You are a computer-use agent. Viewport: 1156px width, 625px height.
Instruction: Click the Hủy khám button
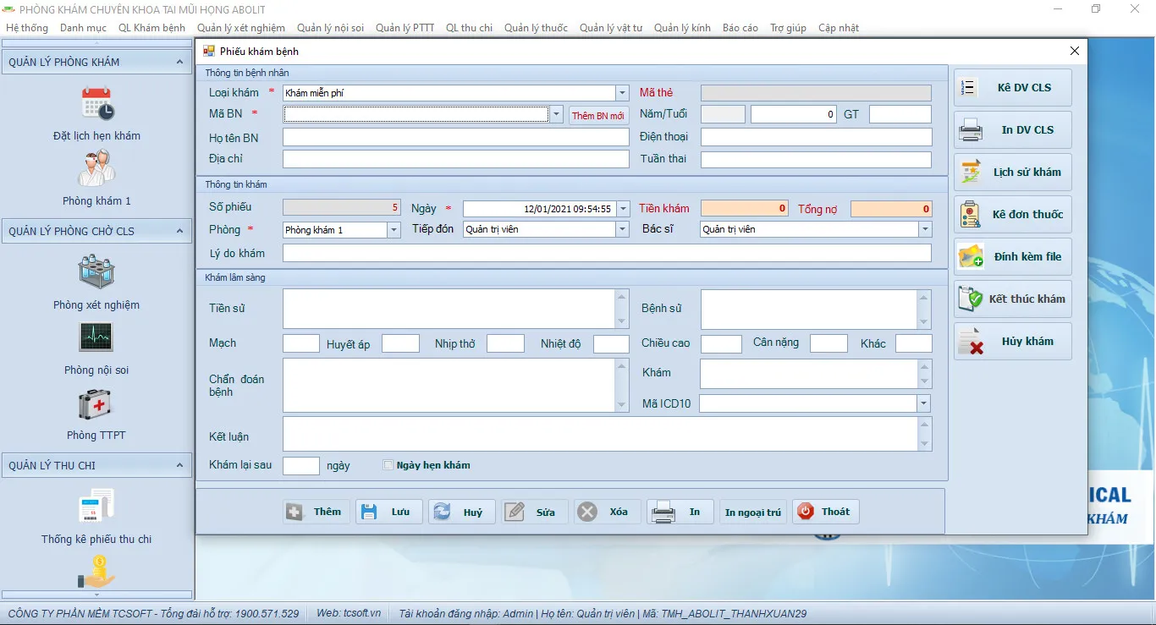1013,342
